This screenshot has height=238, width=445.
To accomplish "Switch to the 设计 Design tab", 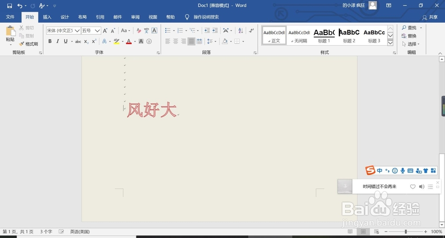I will (x=65, y=17).
